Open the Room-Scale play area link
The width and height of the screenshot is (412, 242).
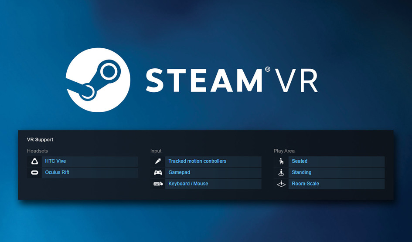click(x=336, y=184)
